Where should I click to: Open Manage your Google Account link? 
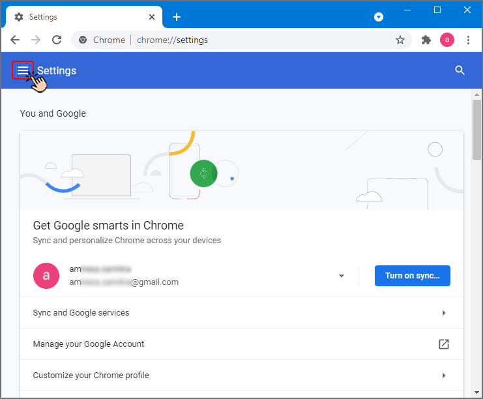tap(242, 344)
